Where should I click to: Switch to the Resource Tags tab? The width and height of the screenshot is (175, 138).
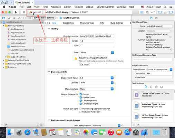tap(87, 23)
